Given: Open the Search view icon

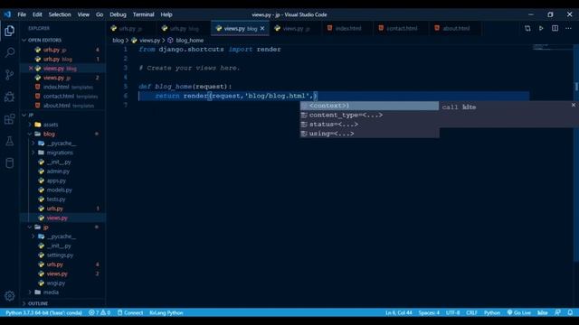Looking at the screenshot, I should (10, 52).
